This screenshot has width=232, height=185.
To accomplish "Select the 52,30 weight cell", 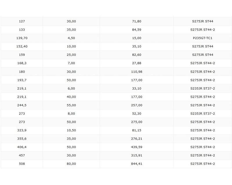I will (137, 114).
